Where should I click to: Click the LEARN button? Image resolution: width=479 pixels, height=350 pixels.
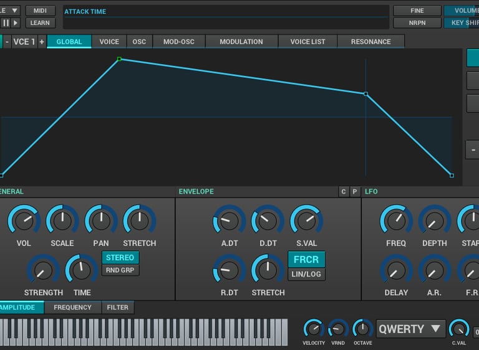pos(41,23)
